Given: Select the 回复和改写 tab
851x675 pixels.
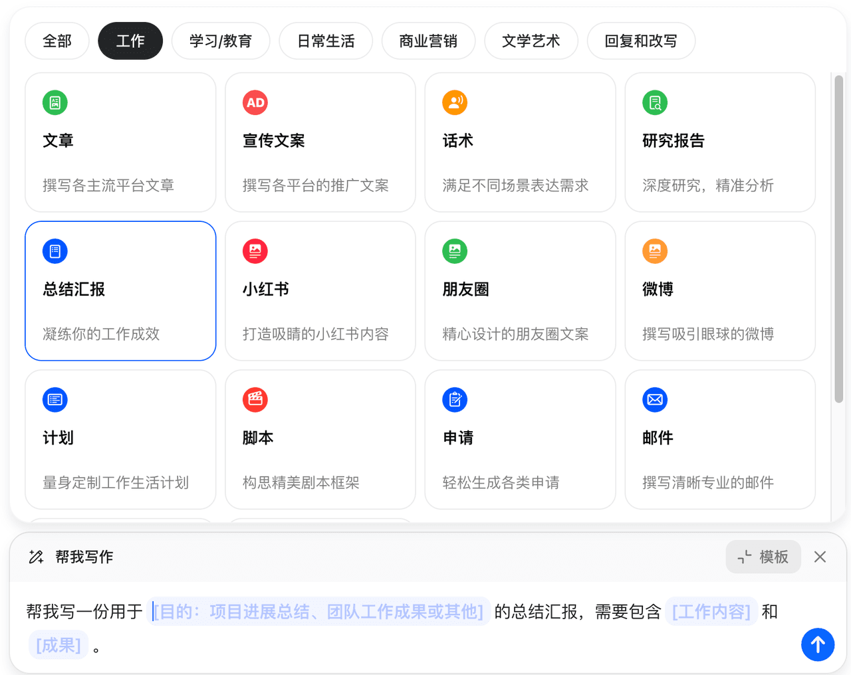Looking at the screenshot, I should pyautogui.click(x=641, y=41).
